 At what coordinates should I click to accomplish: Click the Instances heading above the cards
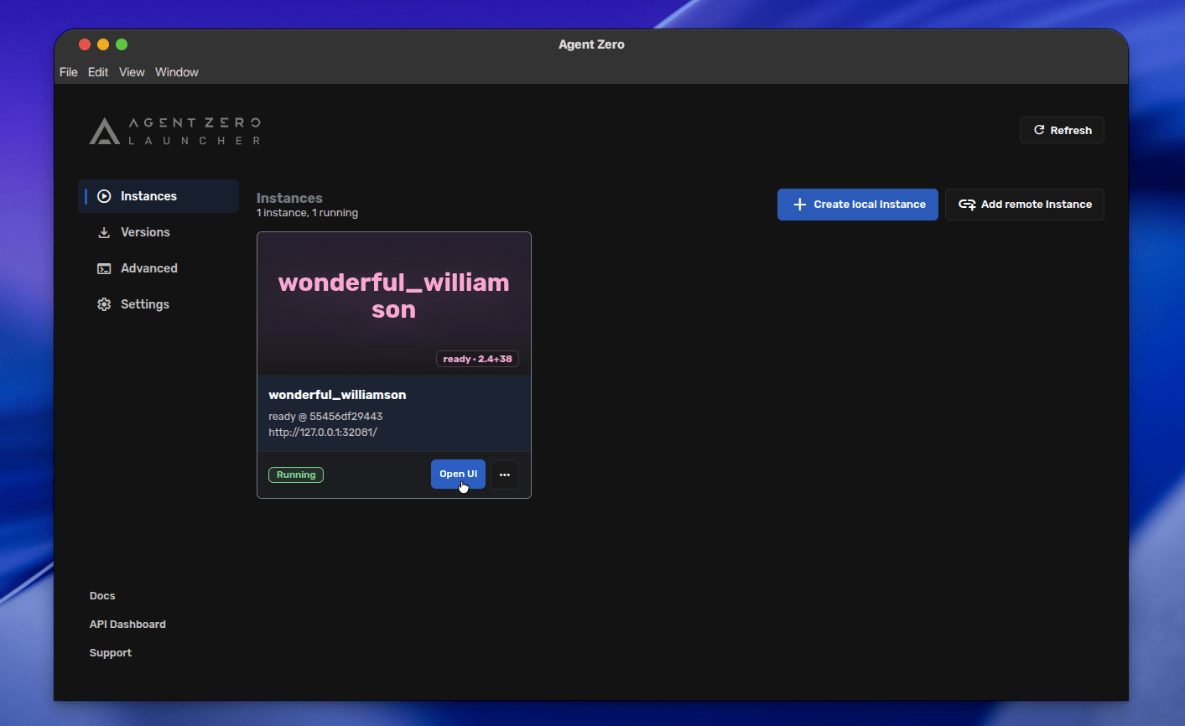click(x=289, y=198)
